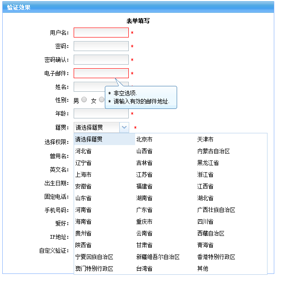The image size is (305, 287).
Task: Pick 海南省 option
Action: tap(83, 221)
